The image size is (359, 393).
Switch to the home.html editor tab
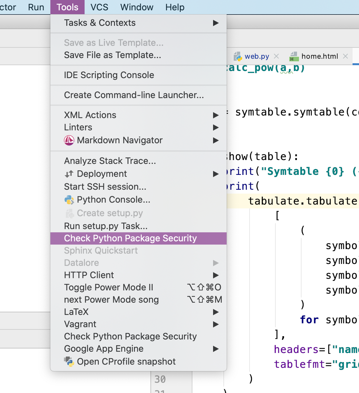click(x=320, y=56)
